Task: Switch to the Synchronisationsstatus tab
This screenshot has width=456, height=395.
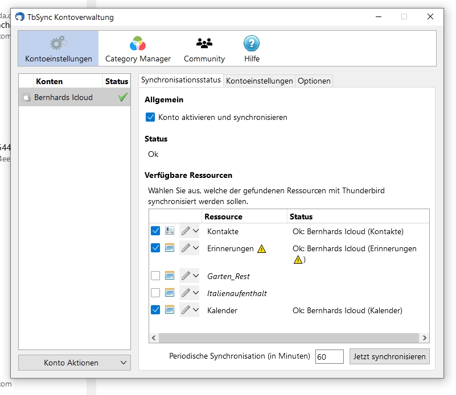Action: click(180, 80)
